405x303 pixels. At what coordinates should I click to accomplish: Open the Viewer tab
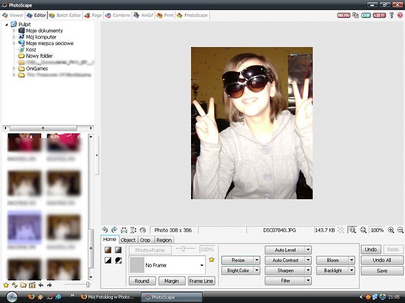pyautogui.click(x=13, y=15)
